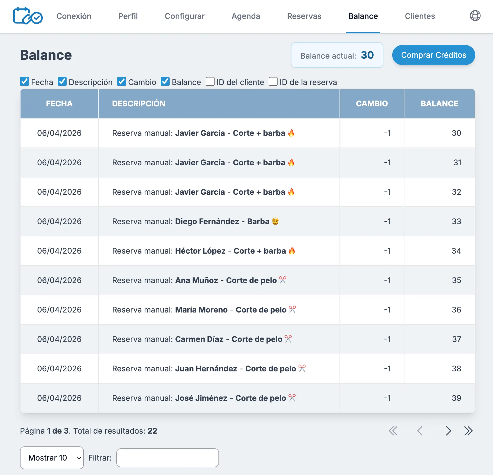Click the Filtrar text input field

click(x=167, y=457)
